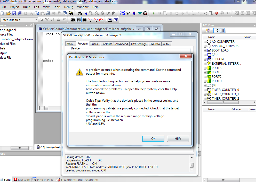Click the Advanced tab

pyautogui.click(x=122, y=44)
